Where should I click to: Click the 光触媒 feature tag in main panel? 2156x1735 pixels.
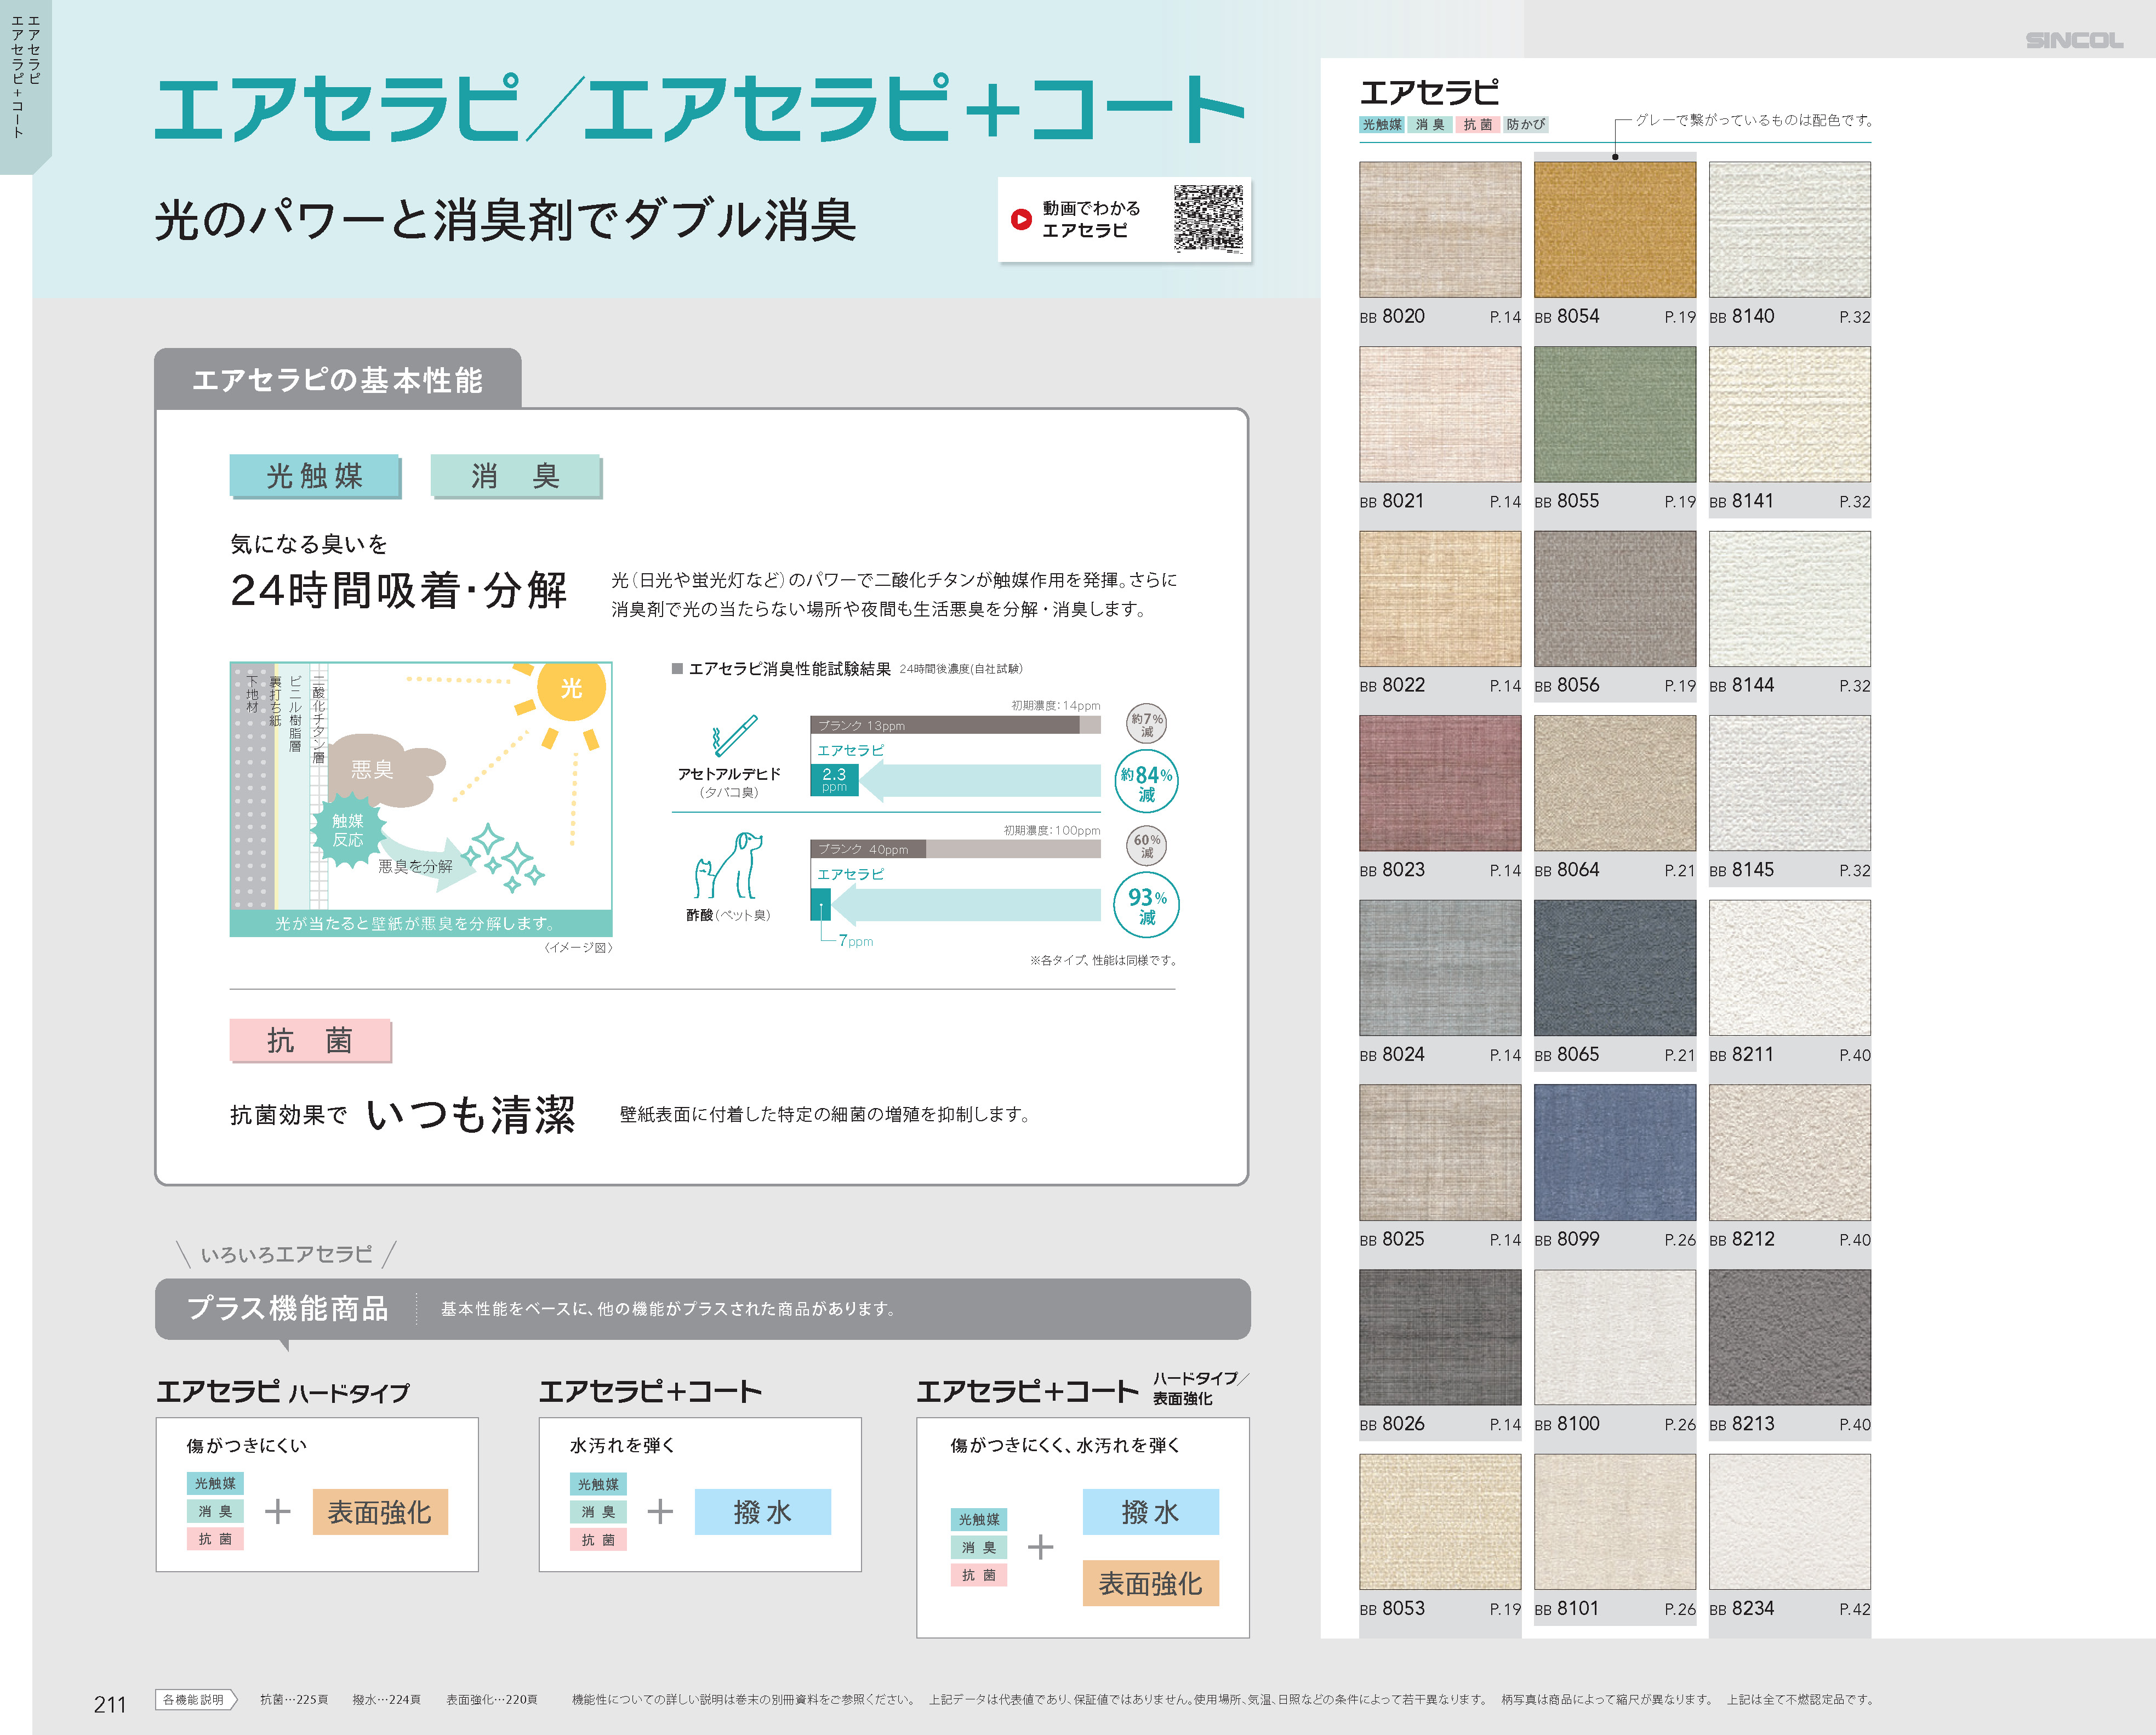pos(315,476)
